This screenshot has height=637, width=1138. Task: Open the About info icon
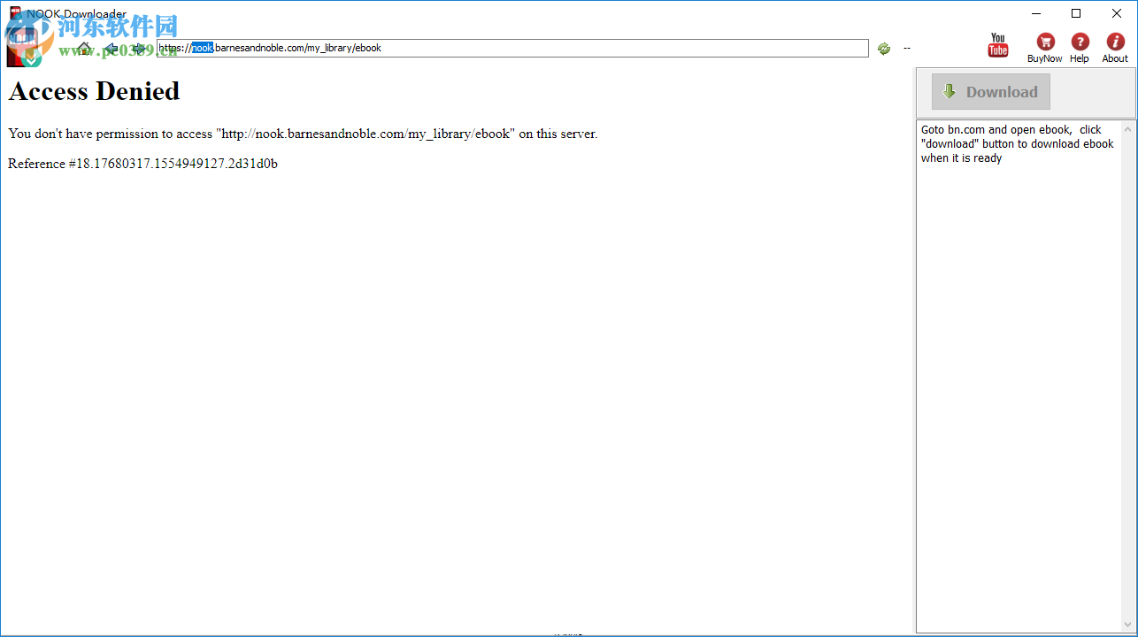coord(1115,48)
